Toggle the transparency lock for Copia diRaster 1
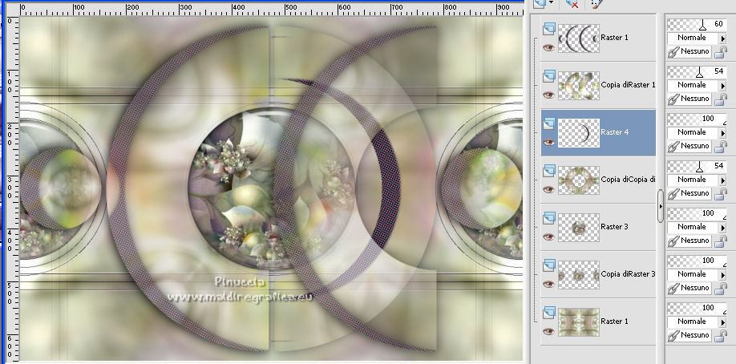736x364 pixels. coord(720,99)
